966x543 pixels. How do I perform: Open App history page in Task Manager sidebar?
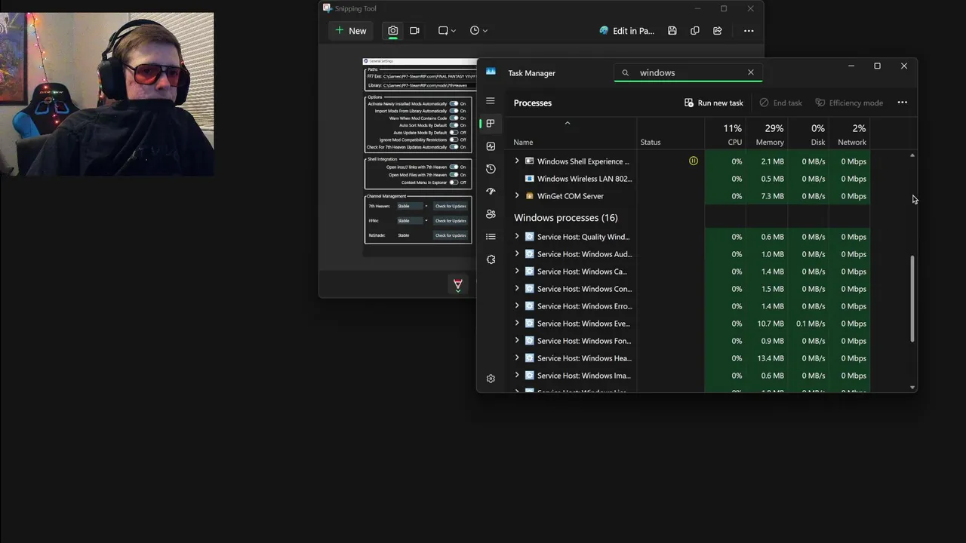click(x=491, y=169)
